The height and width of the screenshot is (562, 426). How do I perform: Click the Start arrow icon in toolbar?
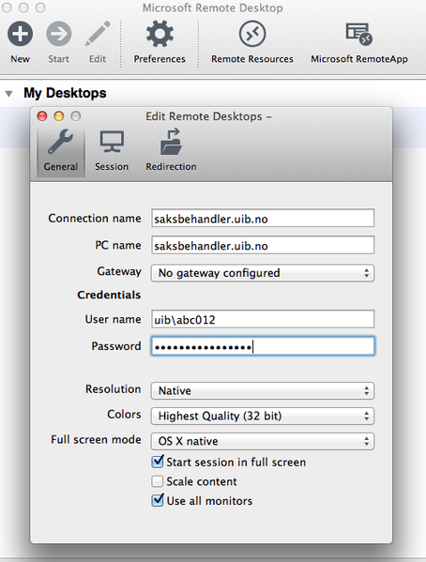tap(59, 34)
